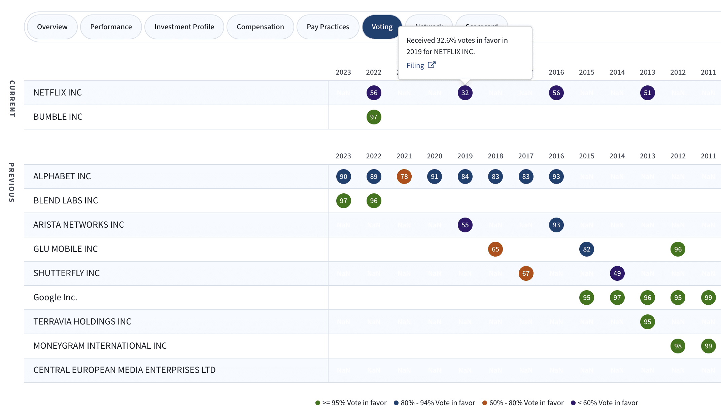
Task: Click 2016 year header in Current table
Action: click(556, 72)
